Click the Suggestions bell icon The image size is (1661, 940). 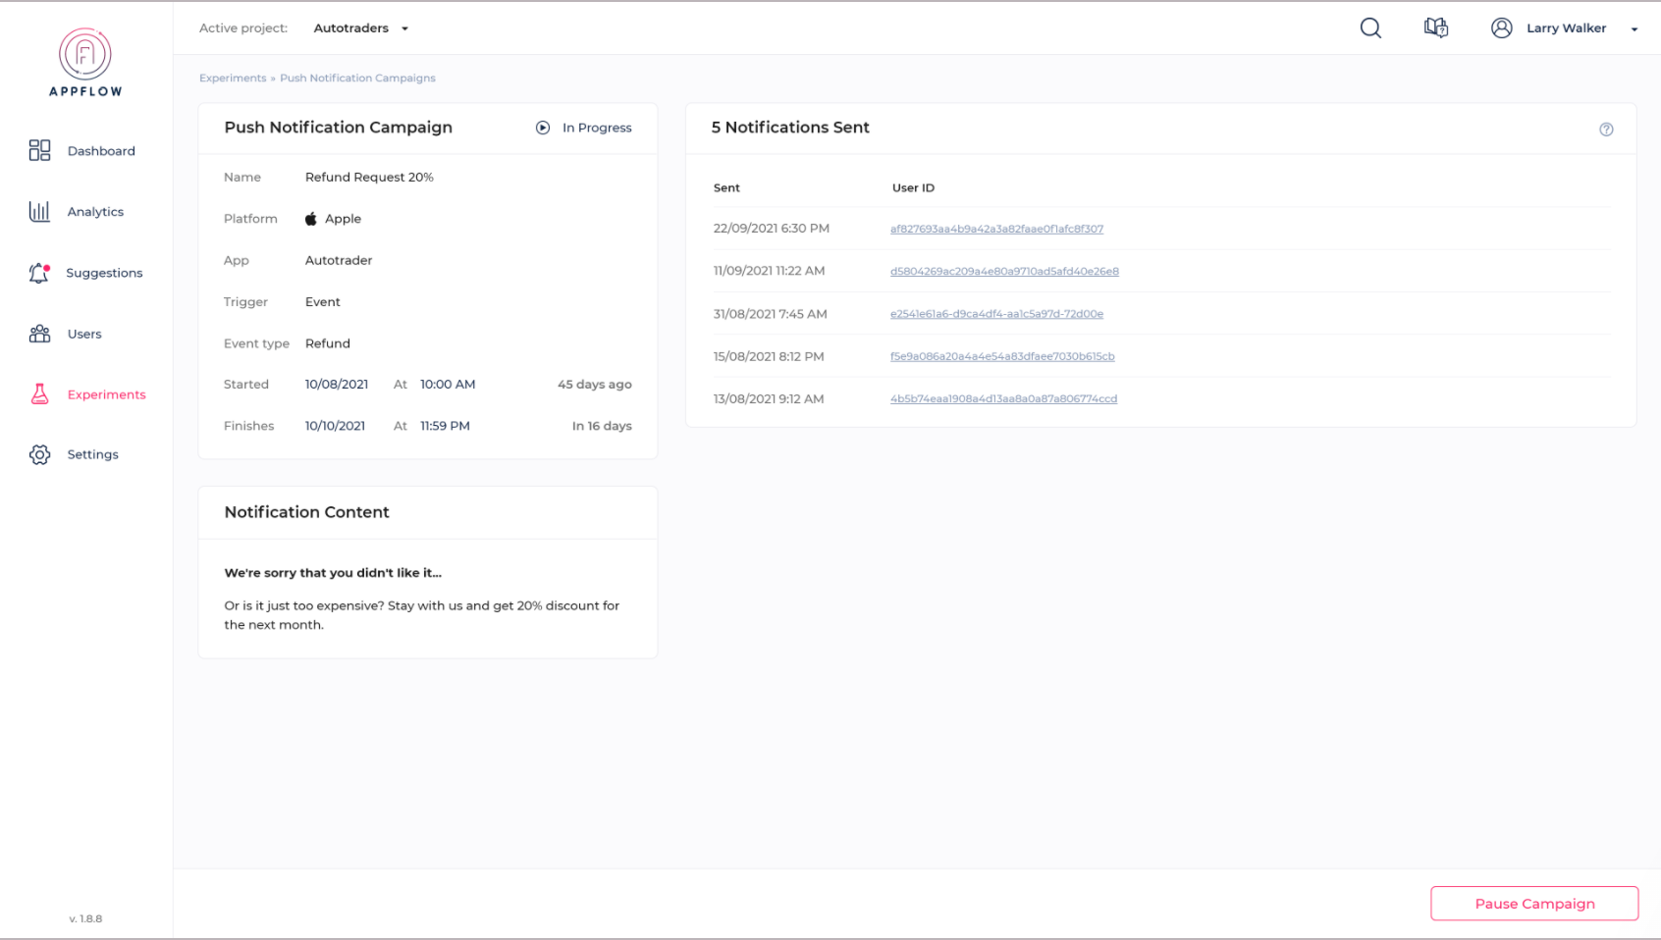tap(39, 273)
